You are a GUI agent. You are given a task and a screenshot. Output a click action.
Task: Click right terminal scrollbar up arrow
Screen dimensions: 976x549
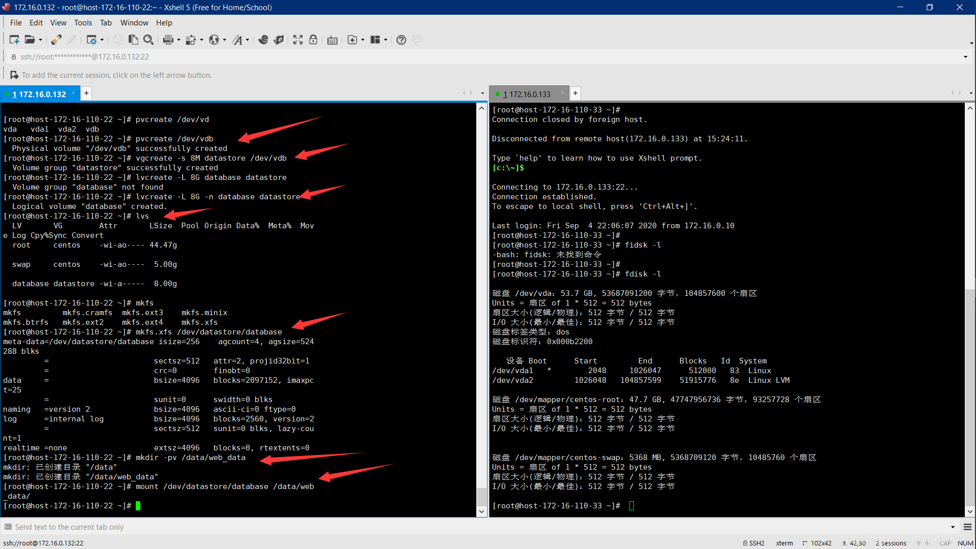coord(970,108)
